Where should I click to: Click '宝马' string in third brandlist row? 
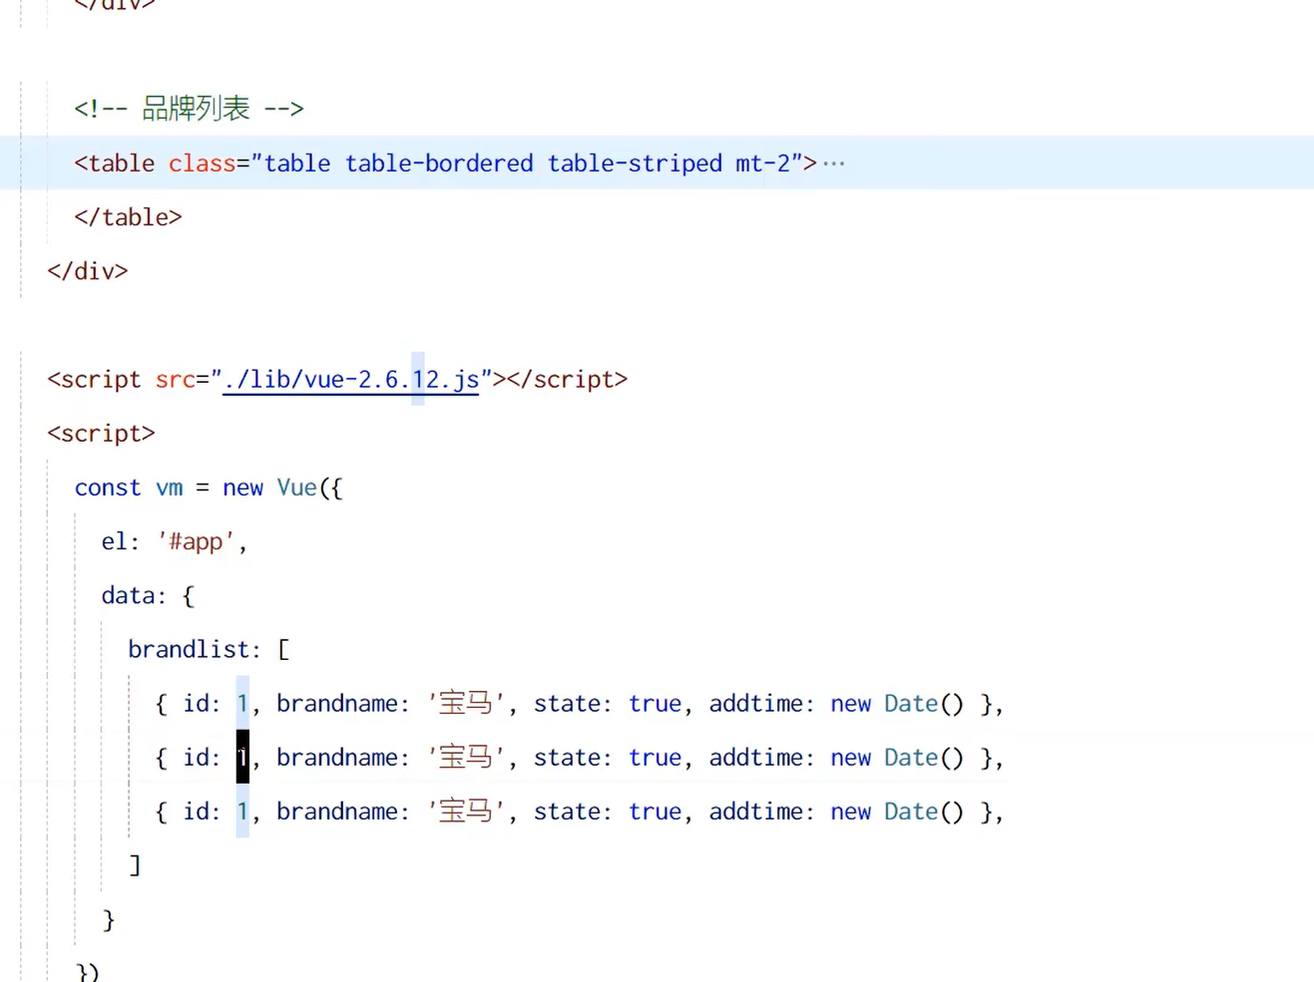(x=466, y=812)
